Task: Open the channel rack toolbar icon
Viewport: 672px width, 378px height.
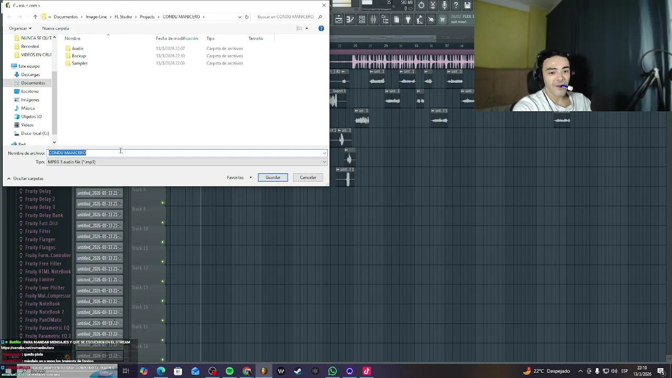Action: [x=362, y=19]
